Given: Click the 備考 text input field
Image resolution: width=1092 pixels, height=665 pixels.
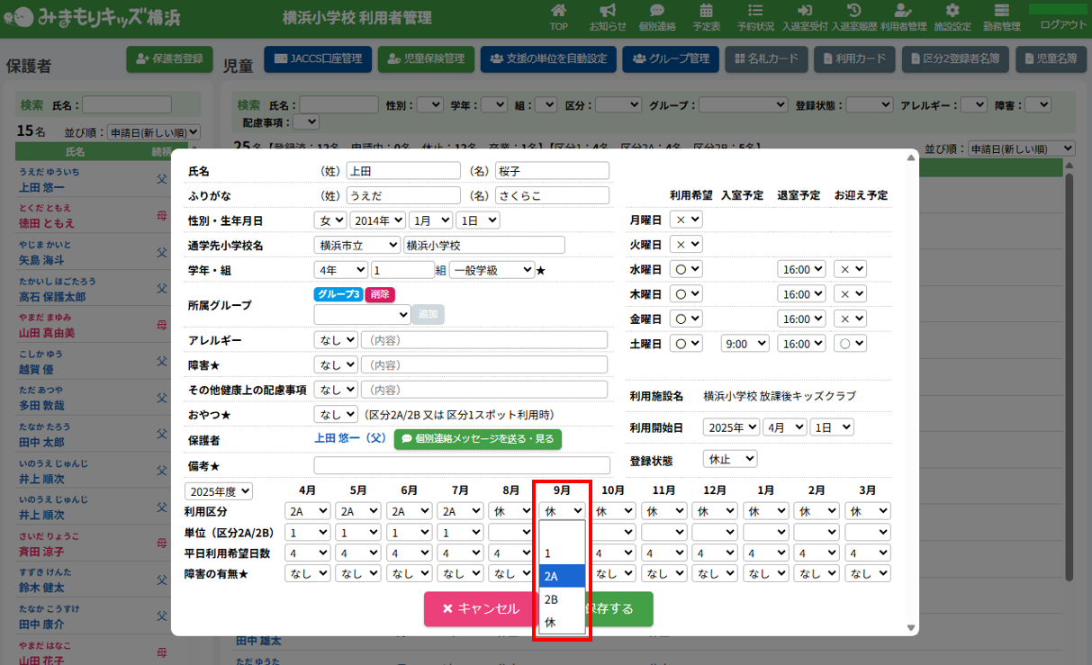Looking at the screenshot, I should point(461,465).
